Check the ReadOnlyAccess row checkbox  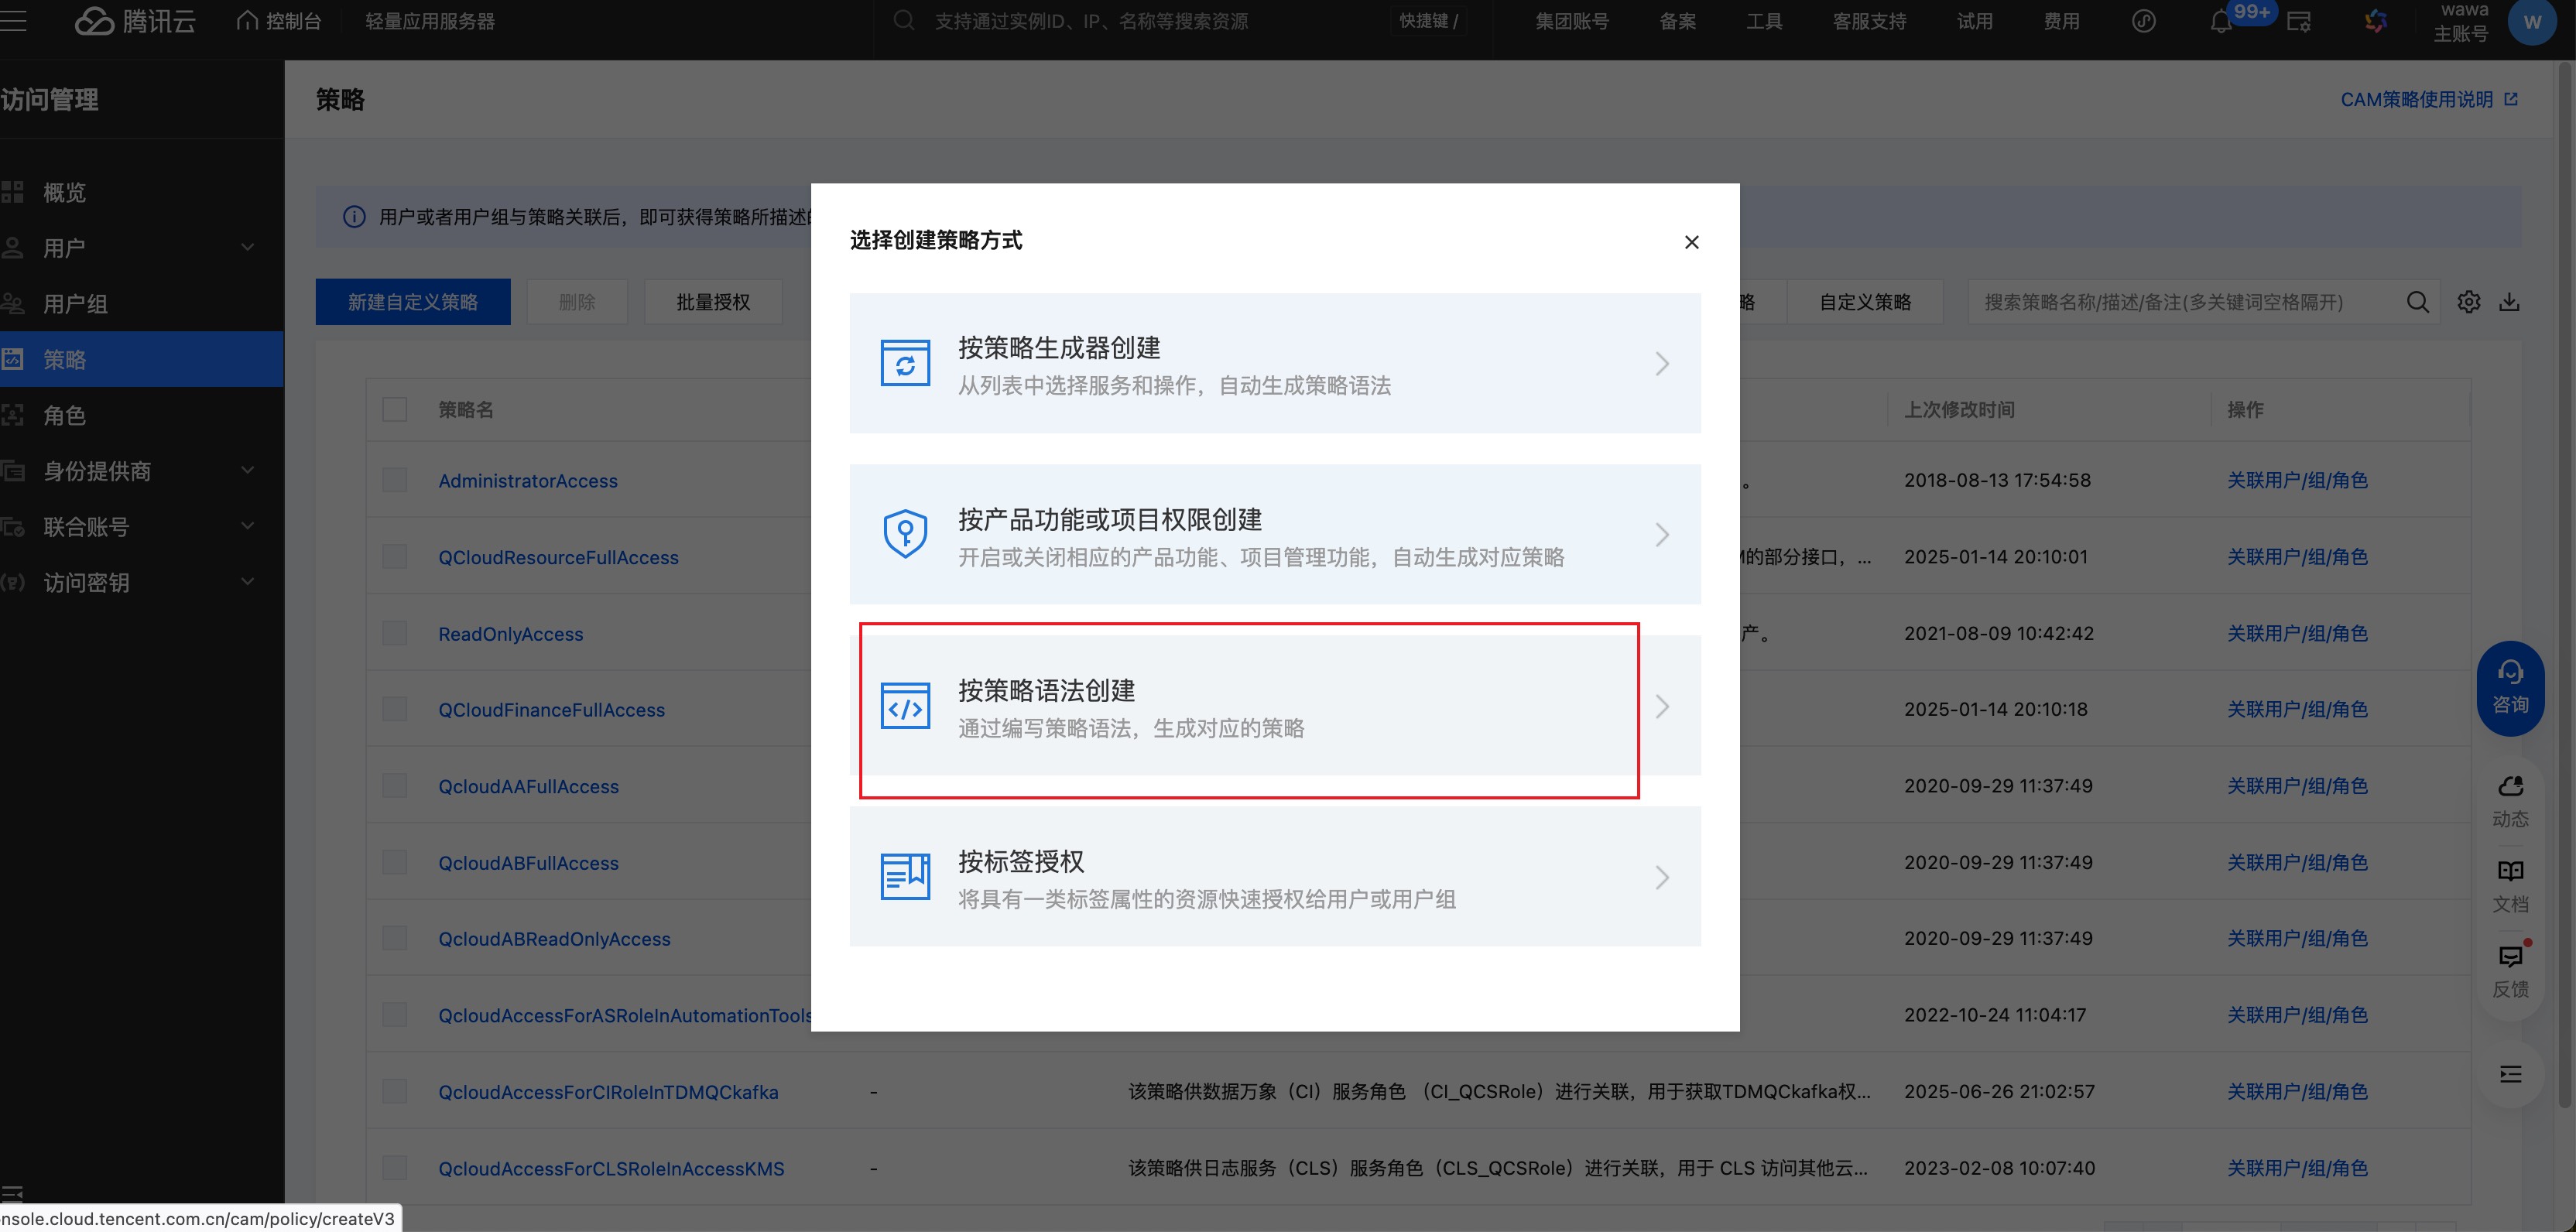pyautogui.click(x=395, y=633)
